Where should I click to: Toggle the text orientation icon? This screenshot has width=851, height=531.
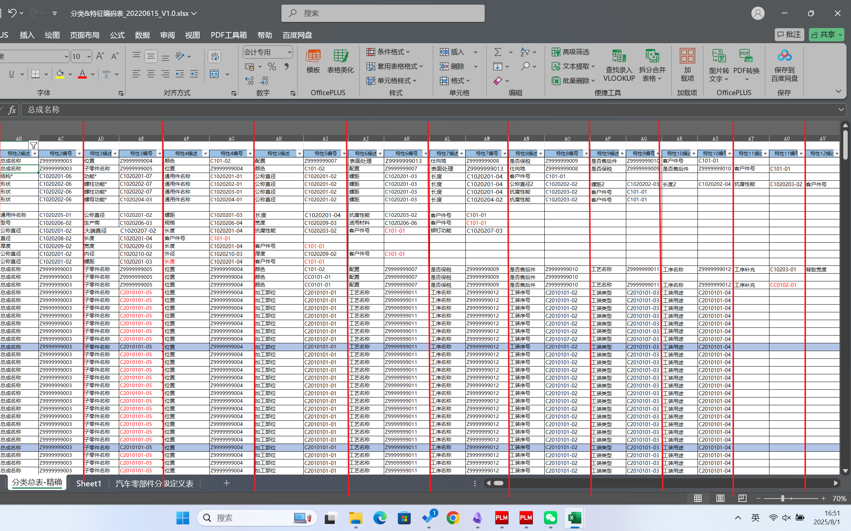[180, 56]
